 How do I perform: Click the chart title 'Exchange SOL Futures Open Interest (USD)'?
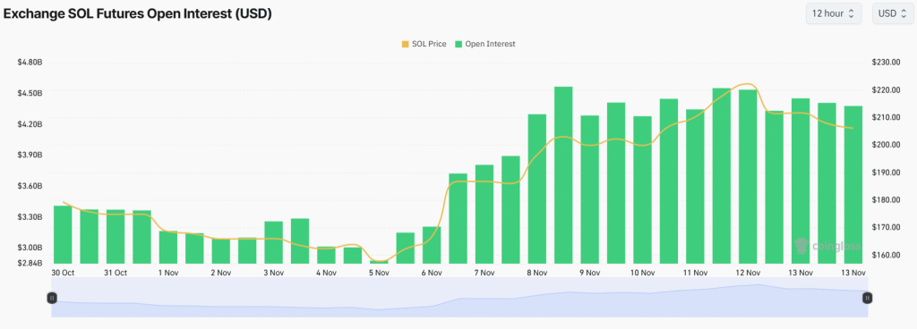point(138,14)
